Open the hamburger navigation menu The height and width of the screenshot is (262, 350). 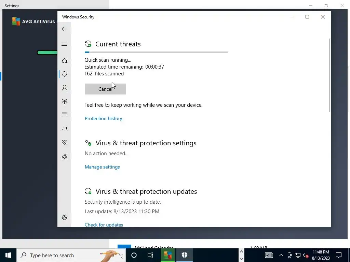click(x=64, y=44)
